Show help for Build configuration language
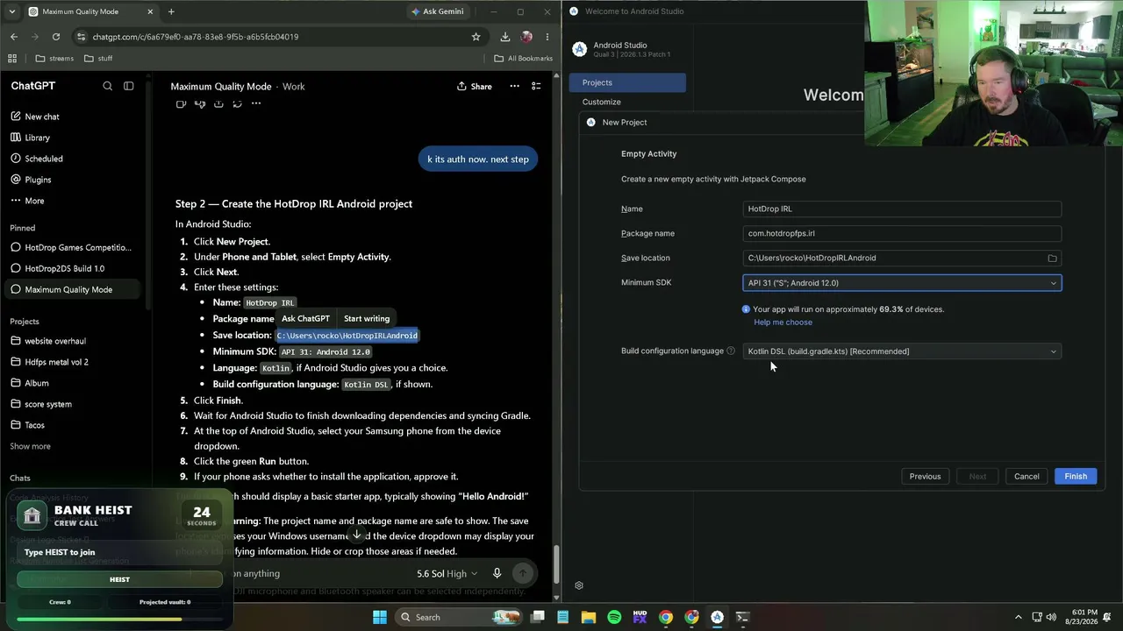The width and height of the screenshot is (1123, 631). pyautogui.click(x=730, y=351)
